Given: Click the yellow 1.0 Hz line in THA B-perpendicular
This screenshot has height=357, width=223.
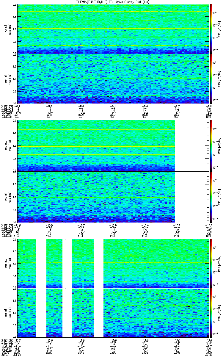Looking at the screenshot, I should (x=112, y=29).
